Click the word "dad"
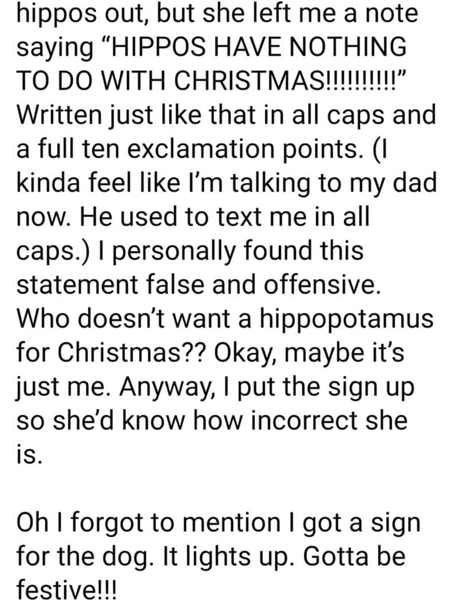 [x=414, y=183]
